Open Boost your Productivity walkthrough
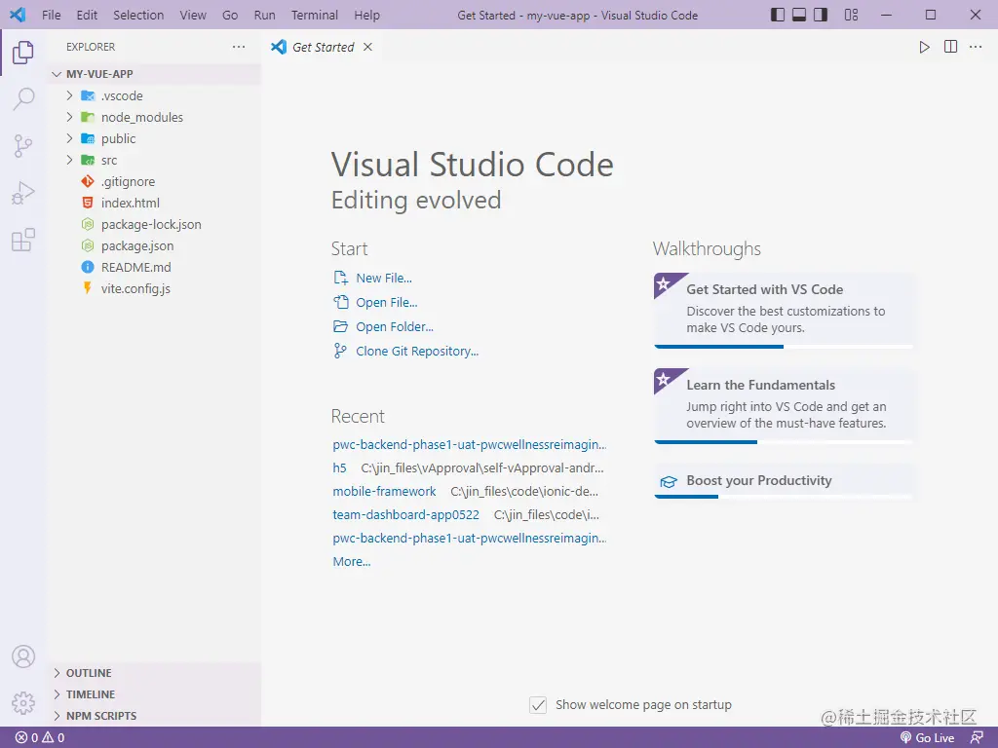The height and width of the screenshot is (748, 998). click(784, 481)
